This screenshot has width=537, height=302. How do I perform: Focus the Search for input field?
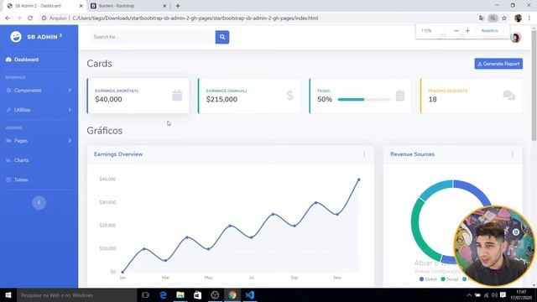[x=153, y=37]
